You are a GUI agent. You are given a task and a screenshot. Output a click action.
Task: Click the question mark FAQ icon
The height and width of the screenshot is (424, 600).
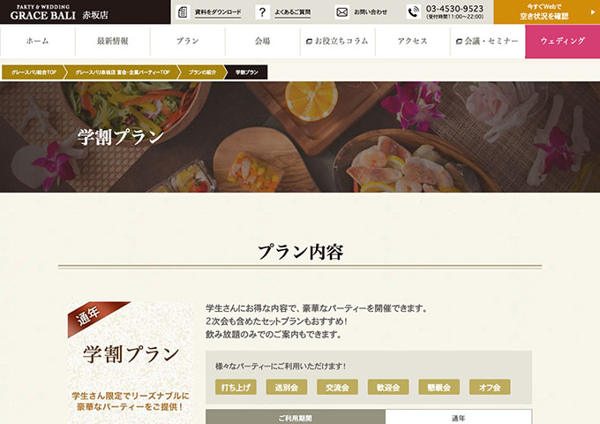coord(262,12)
